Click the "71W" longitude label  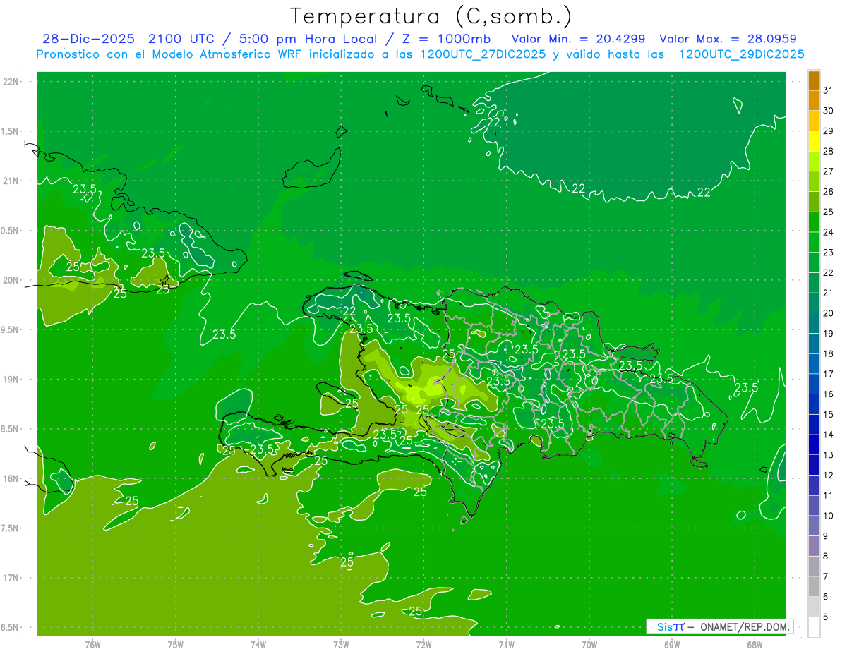click(x=506, y=645)
